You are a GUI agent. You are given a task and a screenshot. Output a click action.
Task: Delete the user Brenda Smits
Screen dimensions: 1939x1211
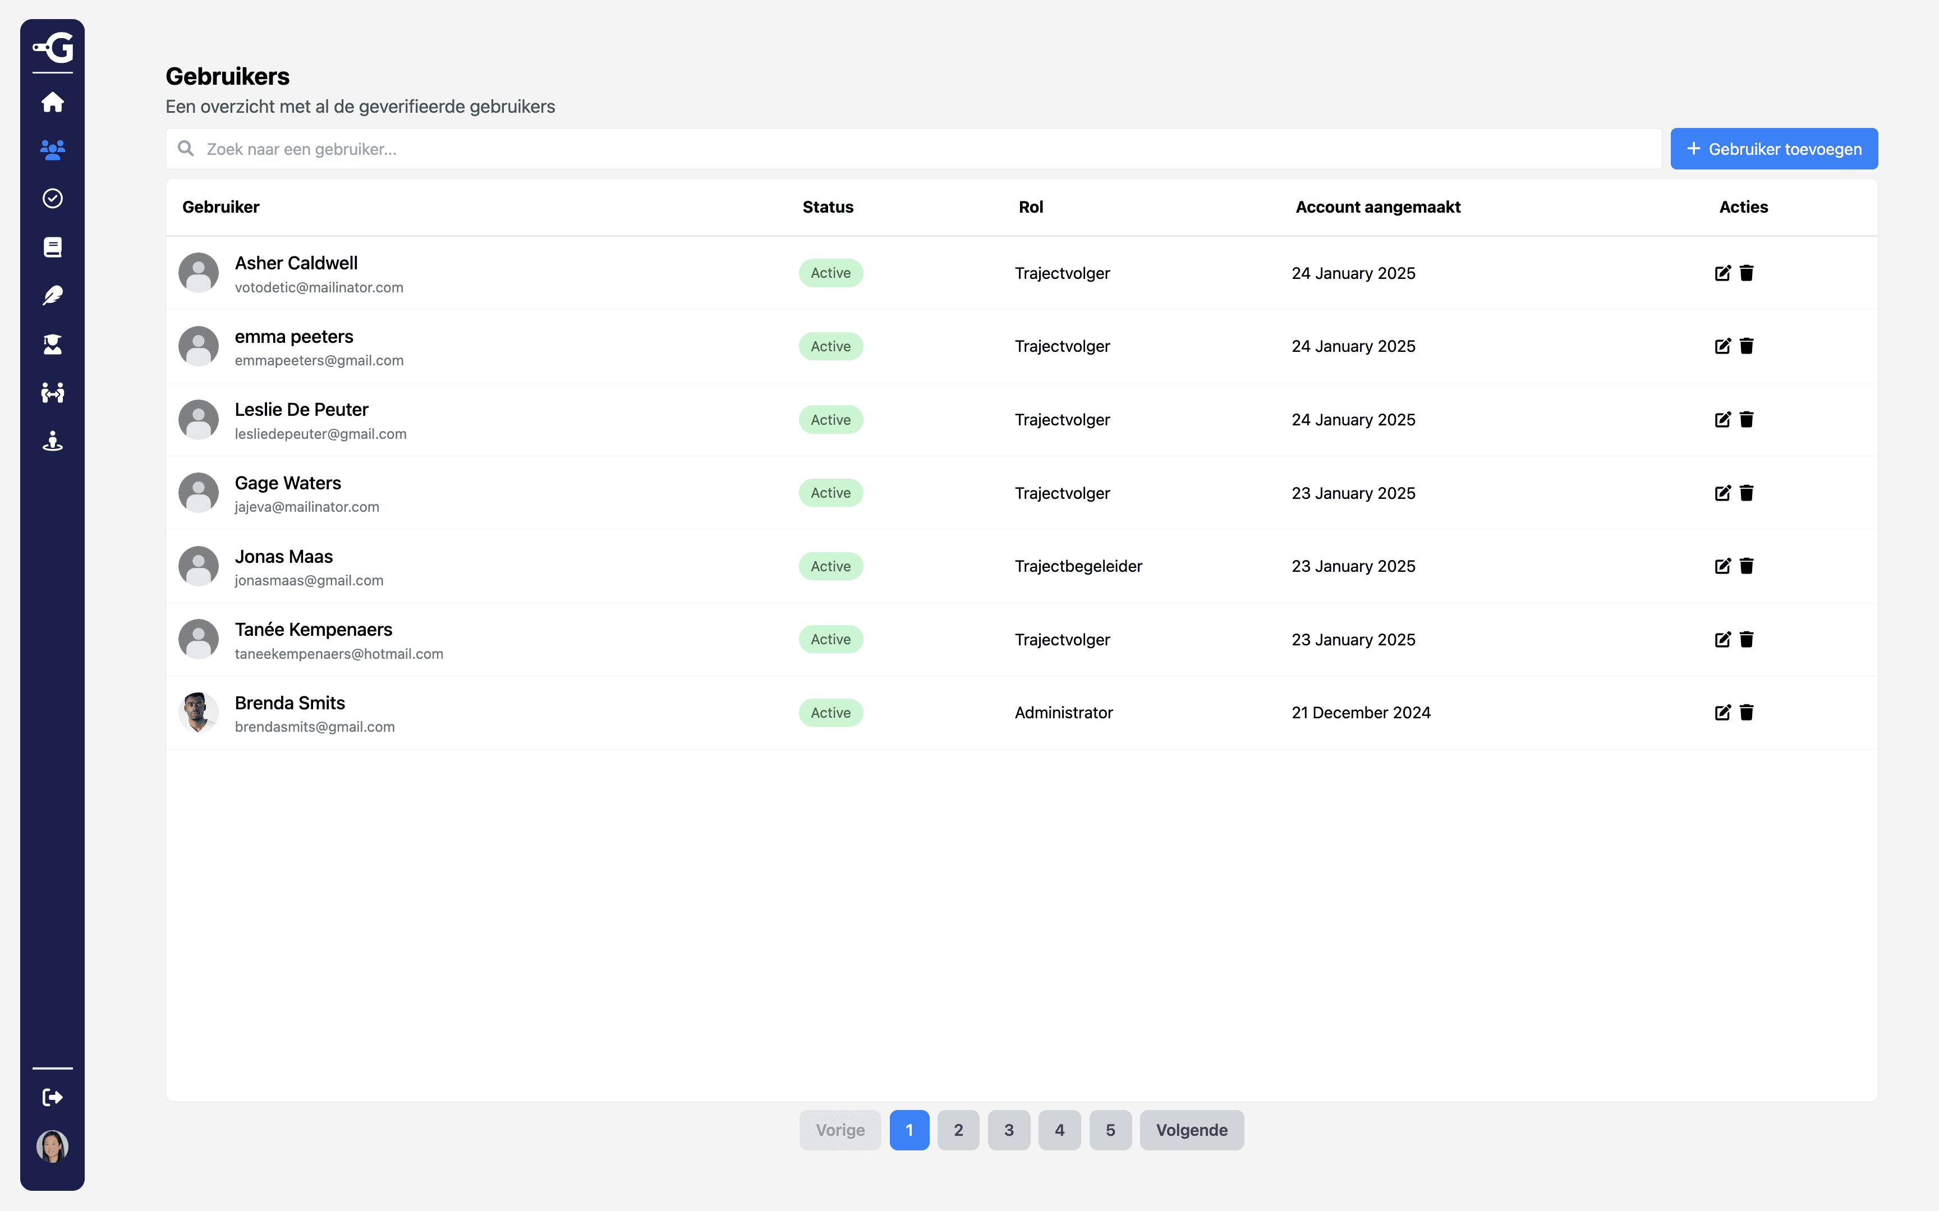point(1747,712)
